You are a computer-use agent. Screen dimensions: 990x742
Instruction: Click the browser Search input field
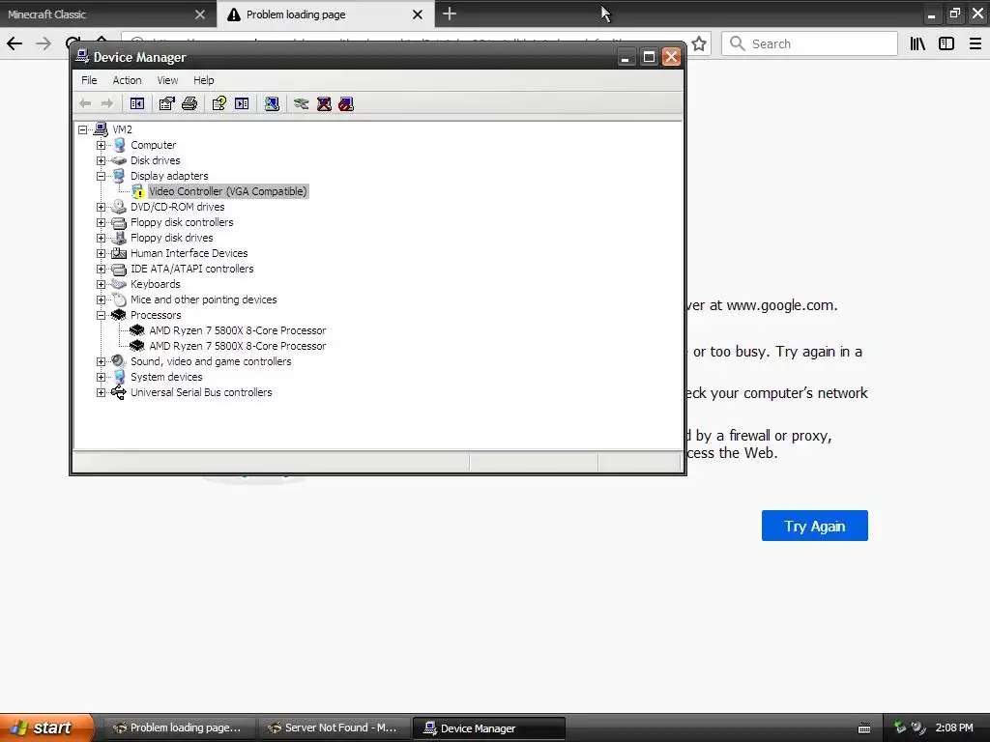809,43
